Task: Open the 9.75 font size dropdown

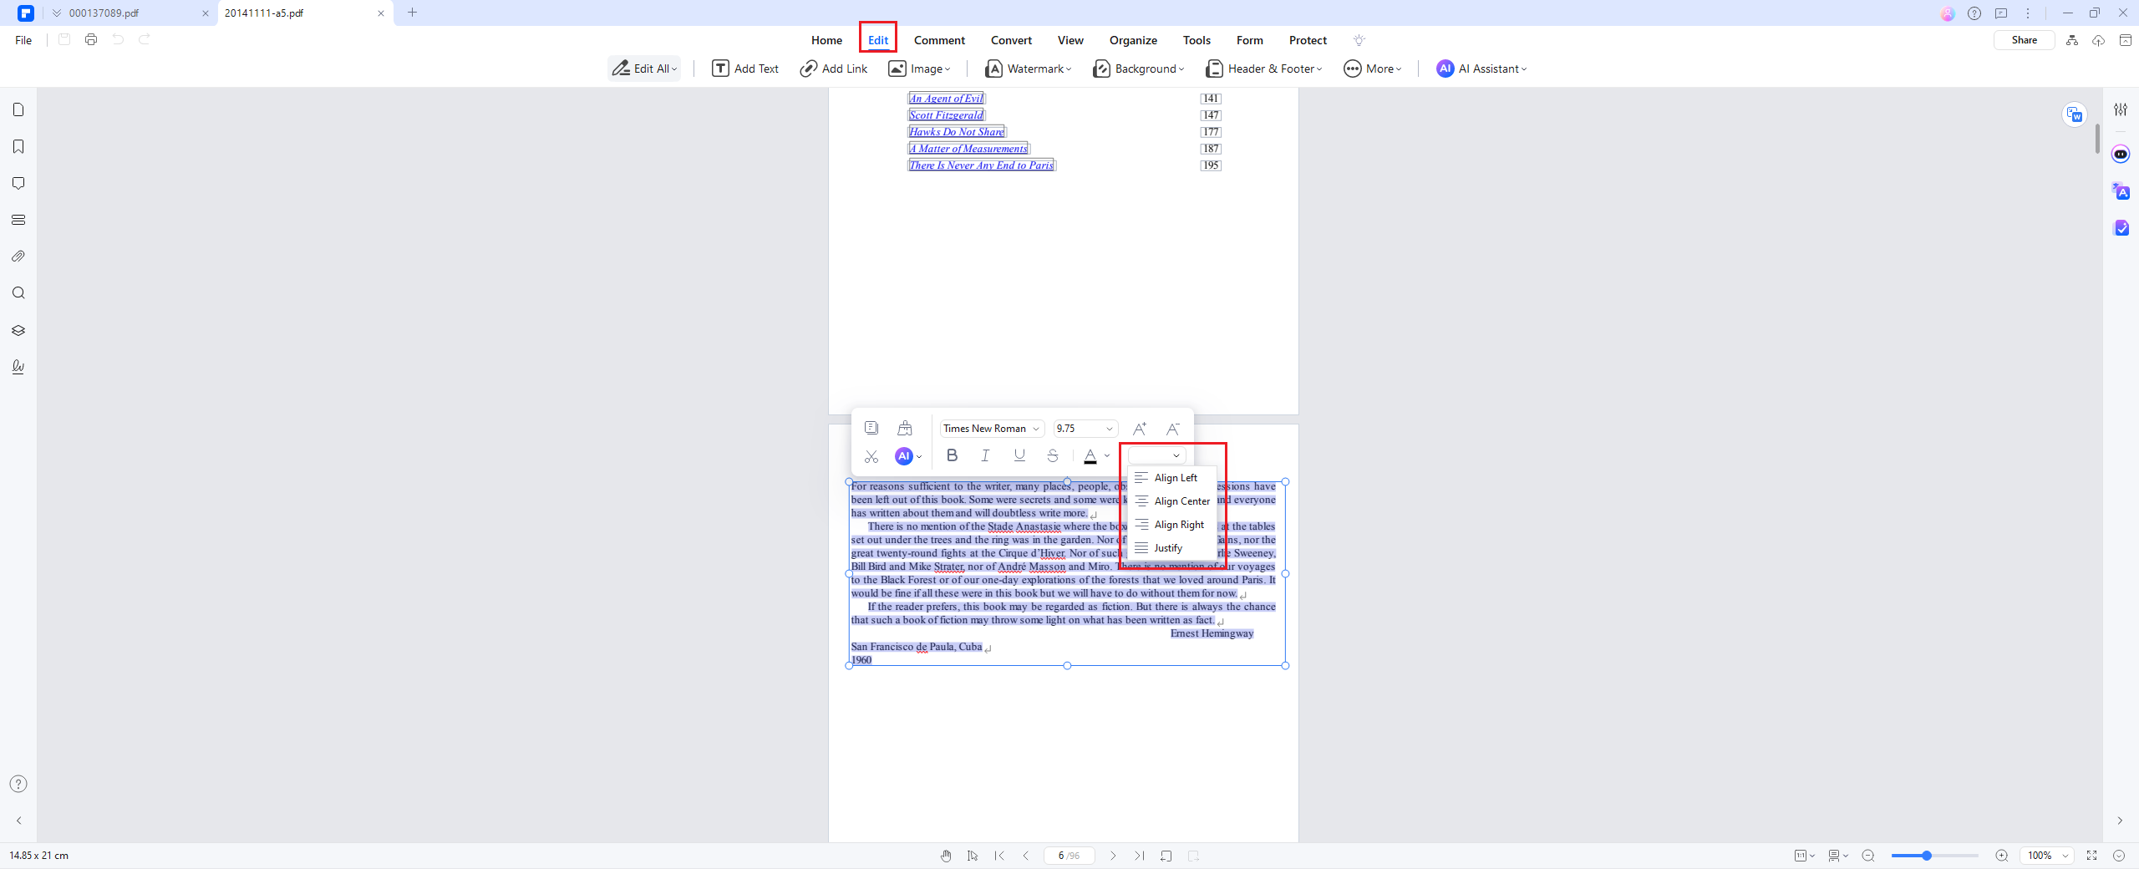Action: tap(1085, 429)
